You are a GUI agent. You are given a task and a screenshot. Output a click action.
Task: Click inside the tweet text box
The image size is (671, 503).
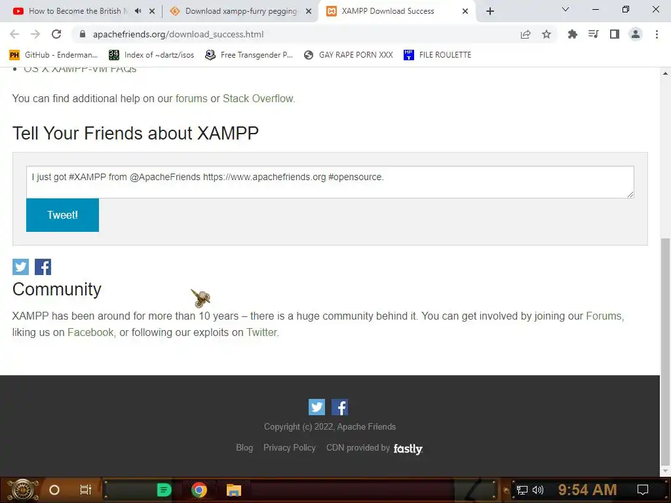point(330,182)
